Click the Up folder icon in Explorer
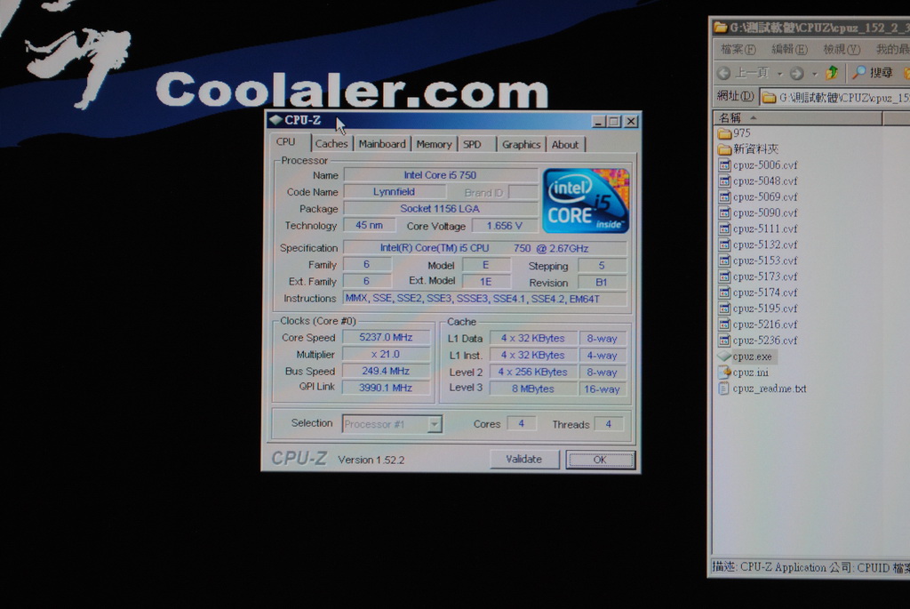Screen dimensions: 910x609 832,73
